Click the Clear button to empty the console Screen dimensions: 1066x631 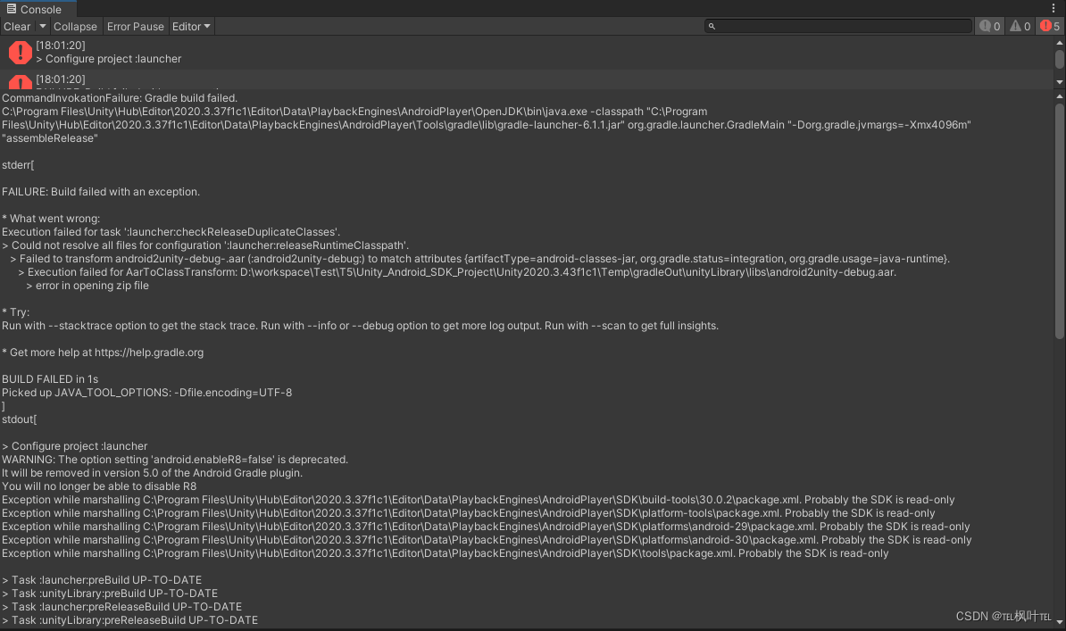pos(16,26)
